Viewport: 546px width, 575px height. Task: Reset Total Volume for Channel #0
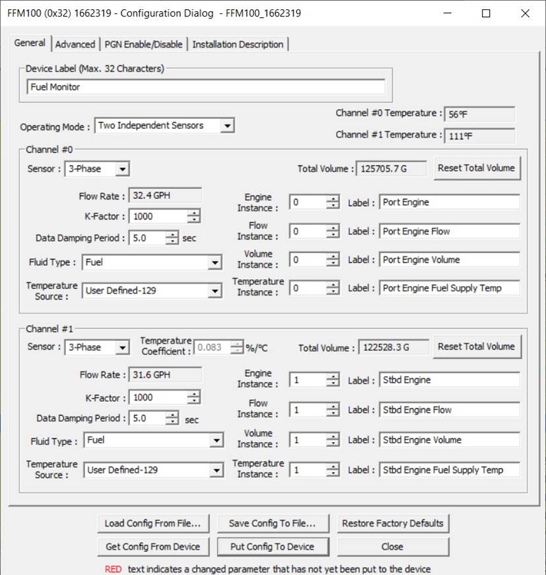(475, 168)
